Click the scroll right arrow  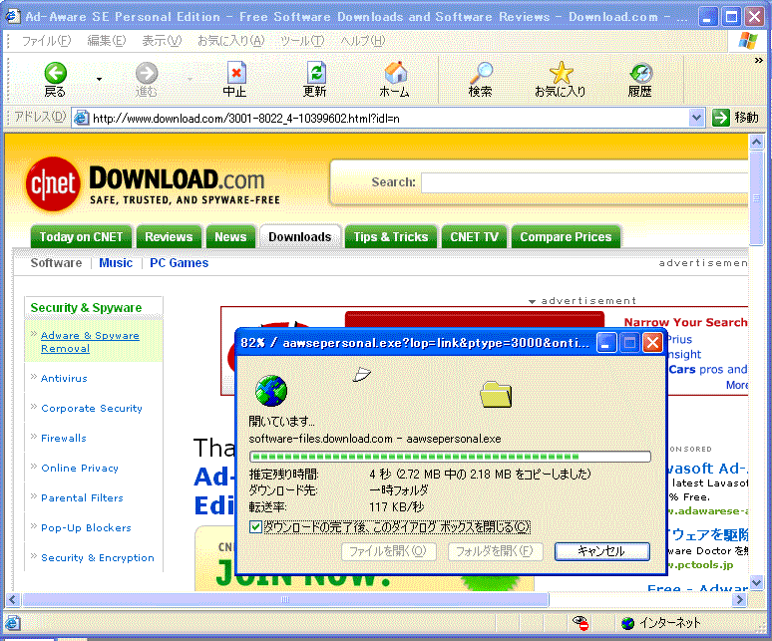point(738,600)
